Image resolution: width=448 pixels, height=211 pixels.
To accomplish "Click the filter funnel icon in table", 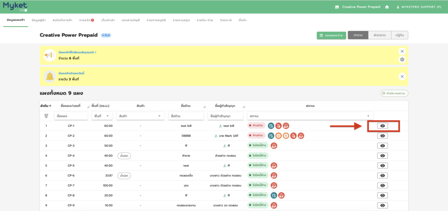I will (46, 116).
